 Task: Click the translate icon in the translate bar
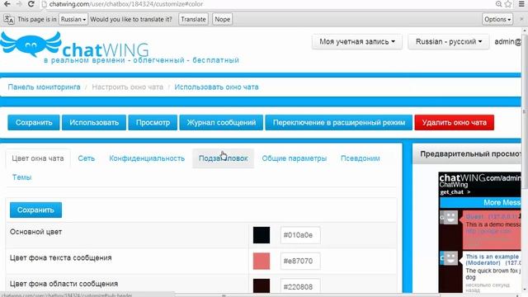(x=9, y=19)
